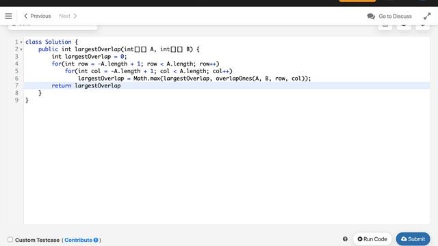
Task: Toggle fullscreen expand arrows icon
Action: (x=427, y=16)
